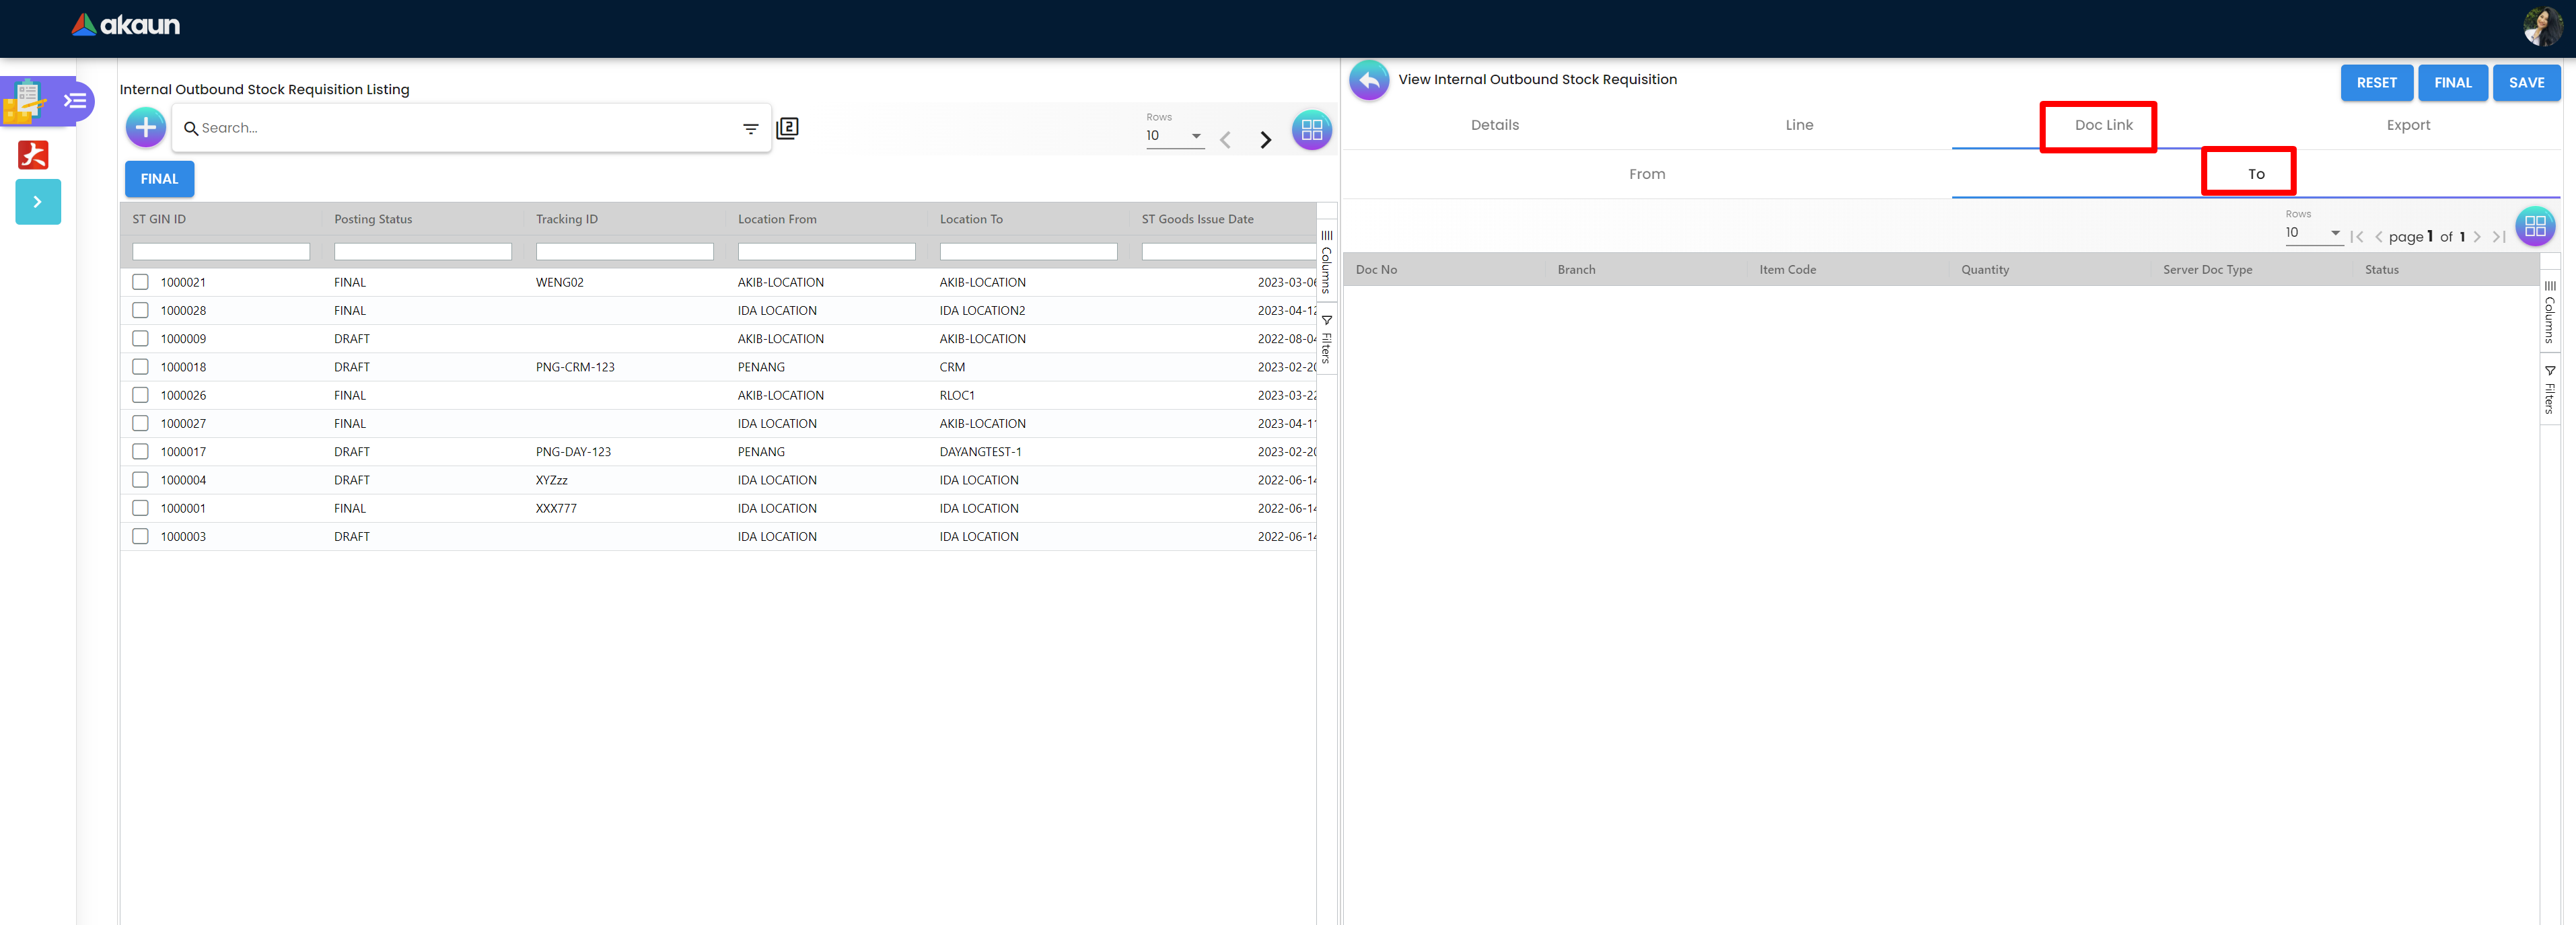Tick checkbox for ST GIN 1000021

point(141,282)
